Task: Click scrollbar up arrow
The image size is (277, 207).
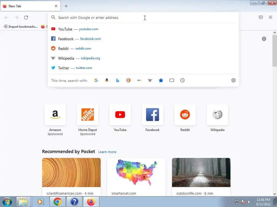Action: coord(275,33)
